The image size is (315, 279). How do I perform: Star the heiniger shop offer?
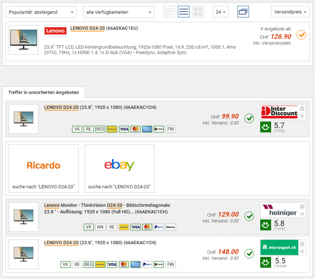(302, 206)
